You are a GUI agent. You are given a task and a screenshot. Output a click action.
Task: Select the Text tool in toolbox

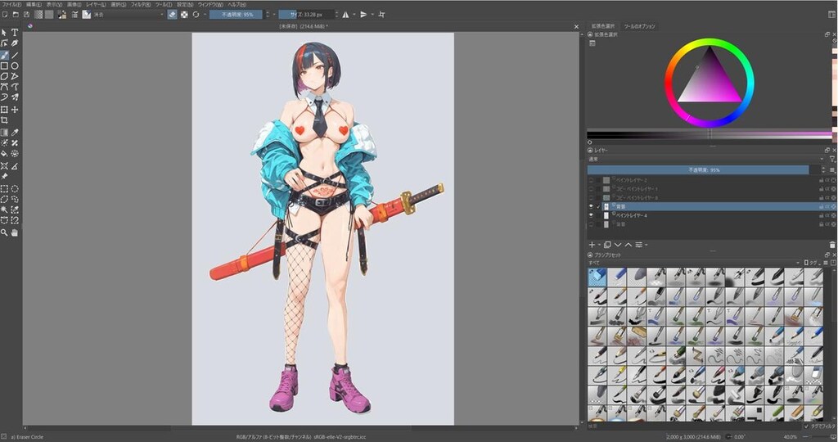click(15, 32)
